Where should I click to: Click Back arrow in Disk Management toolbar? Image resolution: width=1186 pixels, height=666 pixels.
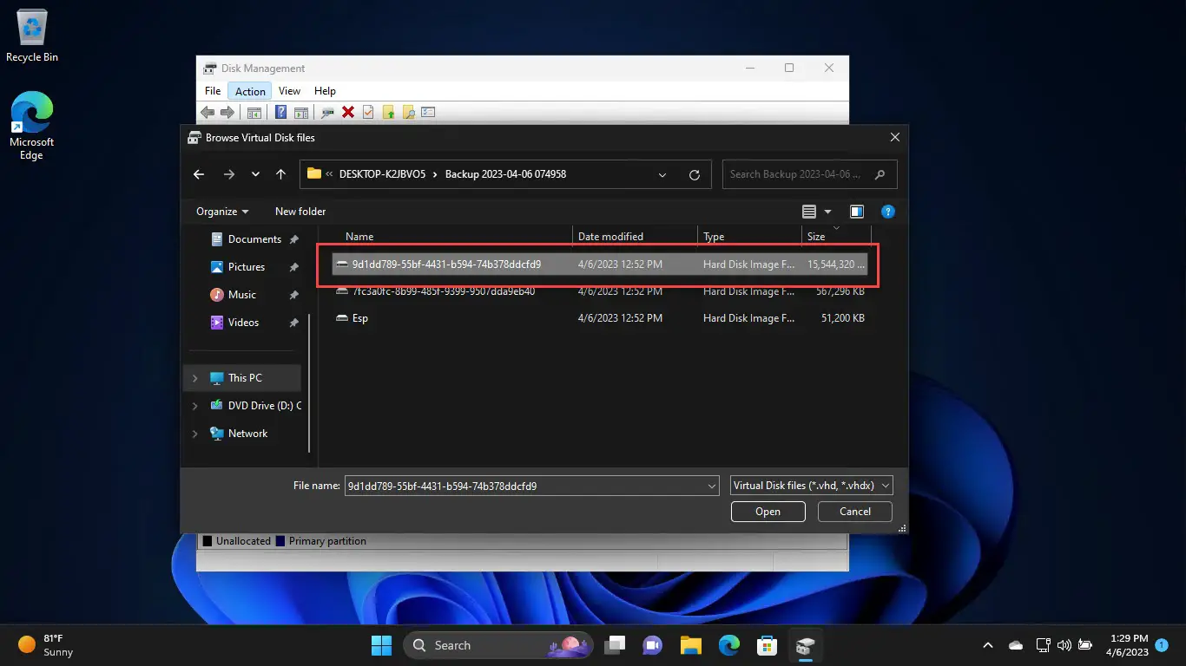(x=208, y=112)
